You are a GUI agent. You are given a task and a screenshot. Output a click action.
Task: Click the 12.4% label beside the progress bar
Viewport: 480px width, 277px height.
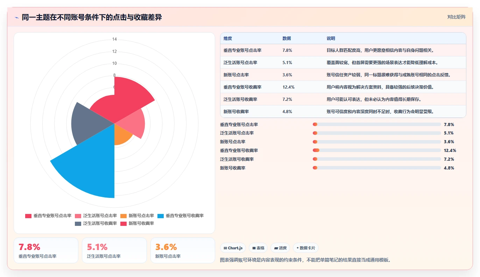click(x=450, y=151)
